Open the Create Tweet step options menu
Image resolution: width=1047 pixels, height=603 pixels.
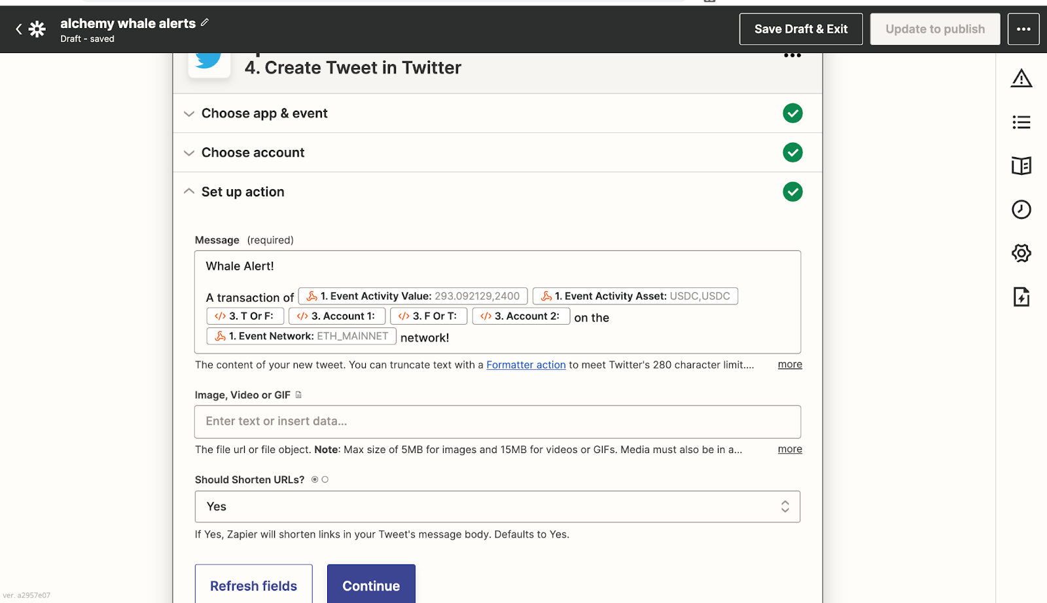tap(792, 56)
